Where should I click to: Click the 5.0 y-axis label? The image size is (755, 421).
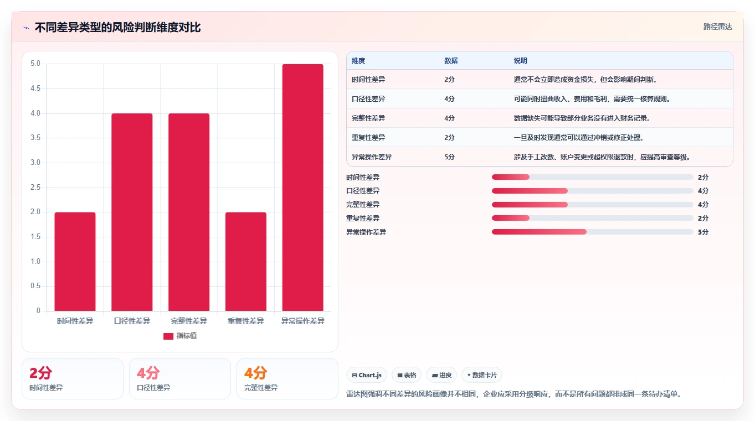35,64
